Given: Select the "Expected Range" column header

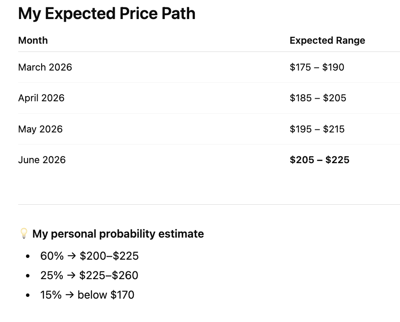Looking at the screenshot, I should [x=327, y=41].
